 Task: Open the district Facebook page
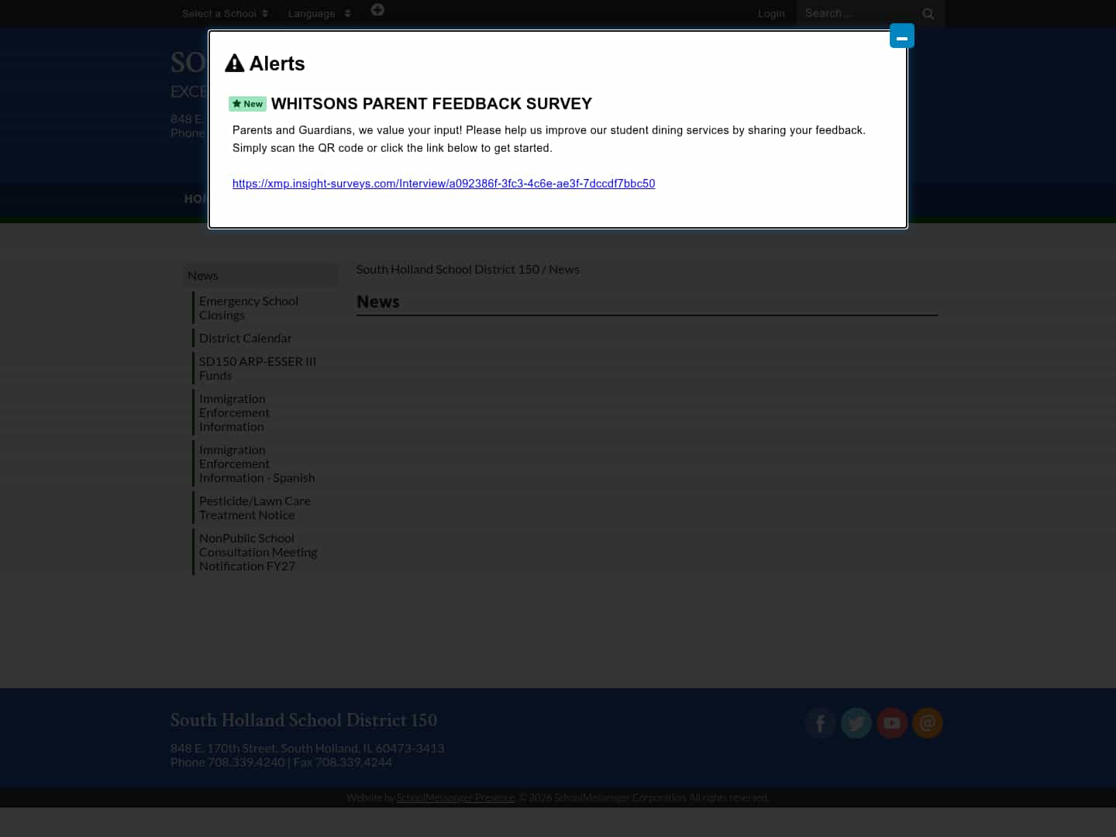click(x=820, y=722)
